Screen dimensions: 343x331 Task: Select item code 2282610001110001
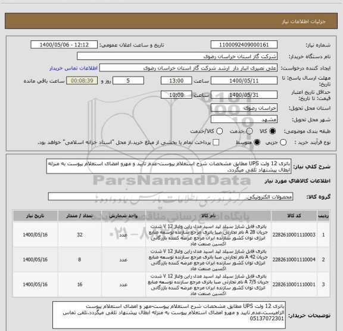[x=294, y=285]
